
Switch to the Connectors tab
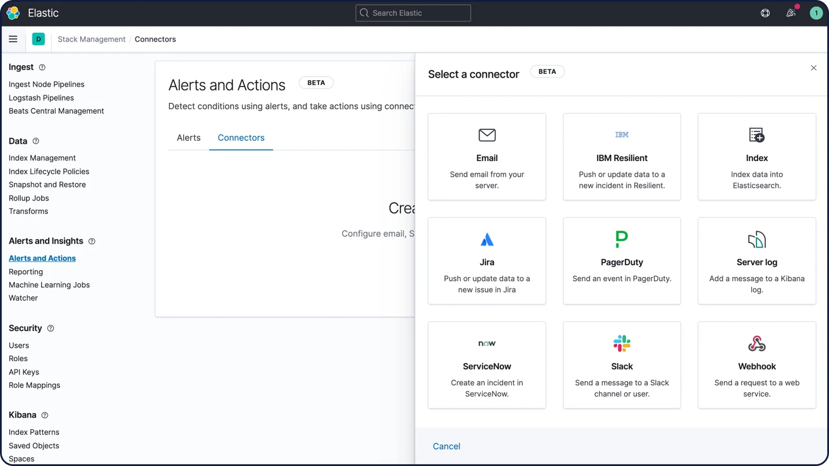point(241,138)
